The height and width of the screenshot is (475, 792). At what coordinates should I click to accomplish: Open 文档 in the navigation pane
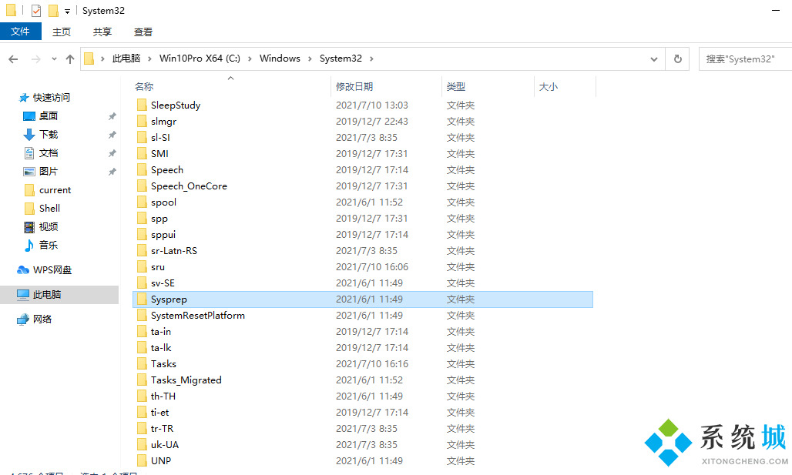(49, 153)
